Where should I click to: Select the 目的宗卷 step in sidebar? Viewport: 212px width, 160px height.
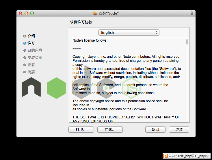(33, 50)
